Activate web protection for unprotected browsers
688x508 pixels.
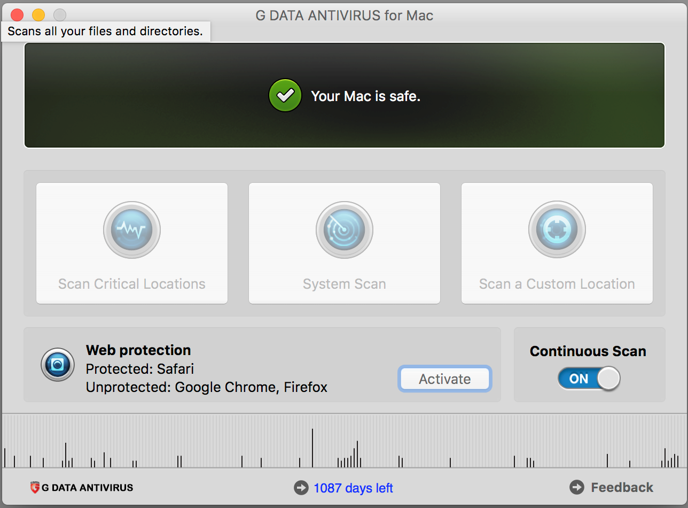pos(444,379)
